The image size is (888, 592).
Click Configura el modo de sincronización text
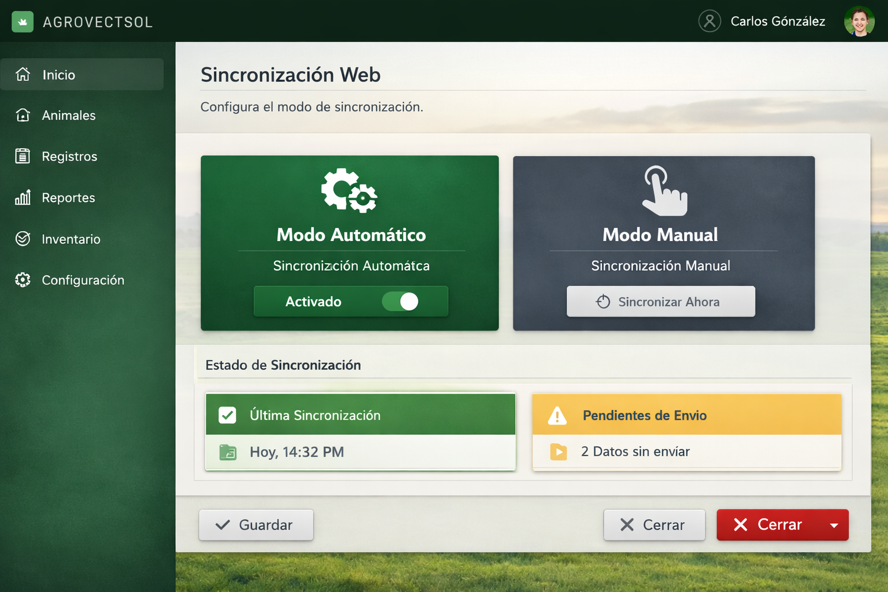312,107
